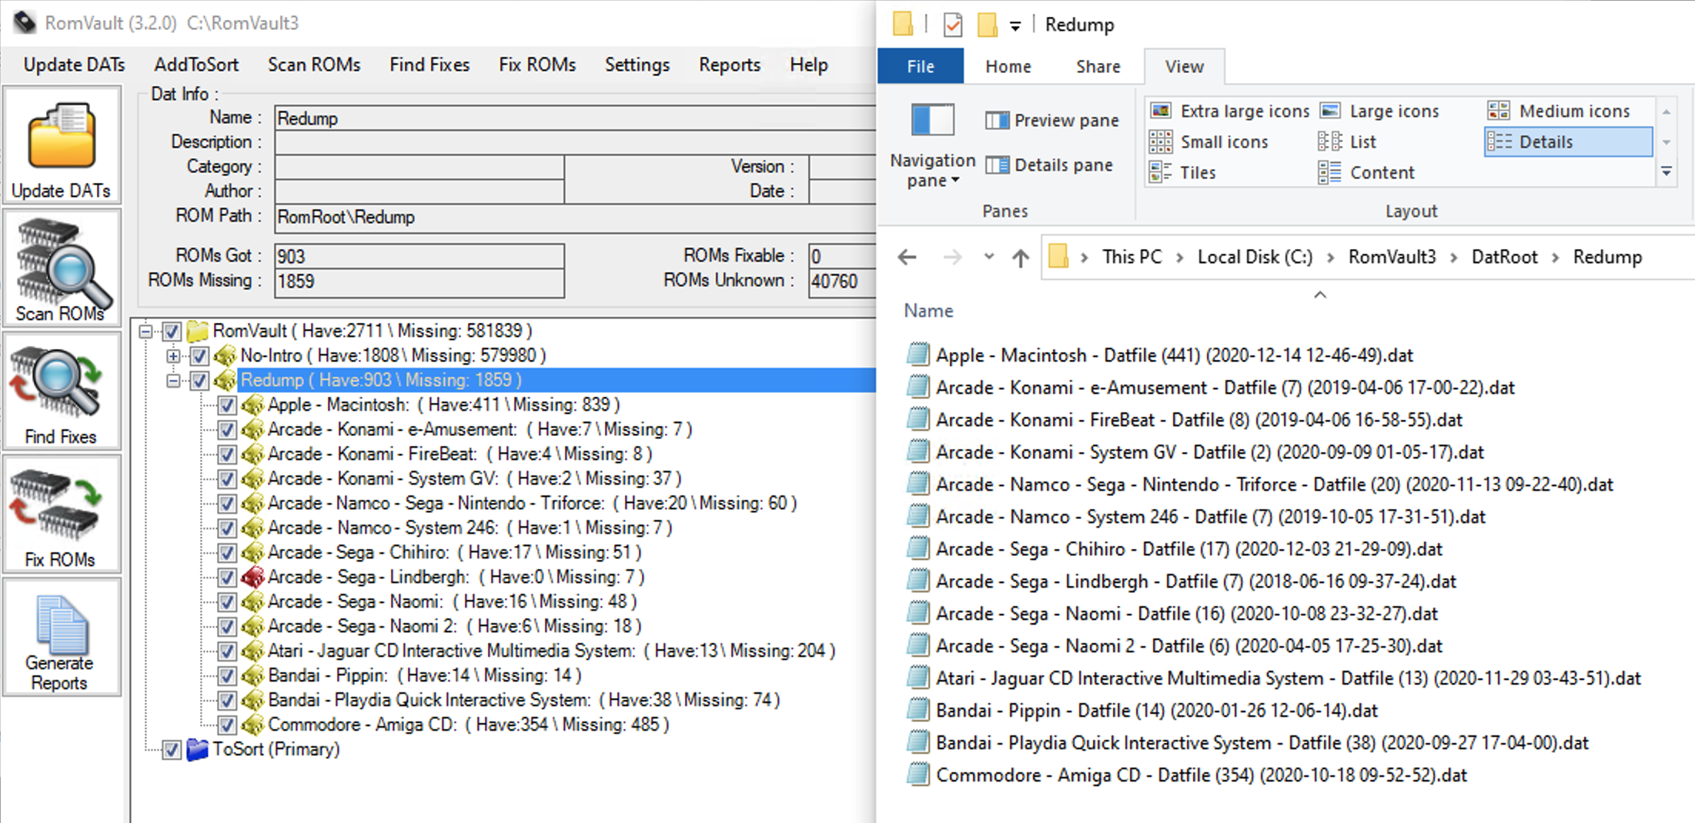Click the Commodore - Amiga CD chip icon in tree
The height and width of the screenshot is (823, 1695).
tap(252, 725)
